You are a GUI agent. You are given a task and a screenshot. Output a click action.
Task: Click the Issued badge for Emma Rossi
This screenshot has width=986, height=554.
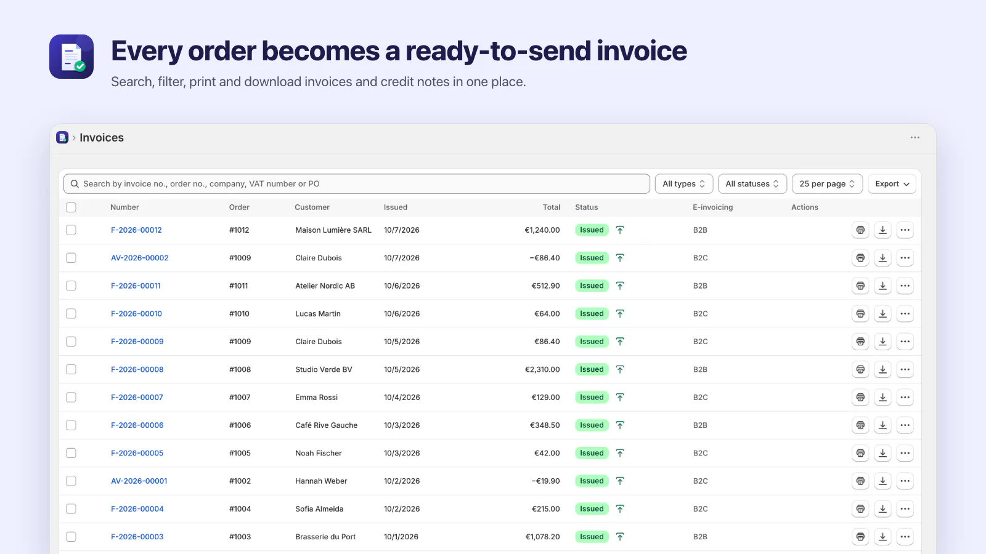(x=592, y=398)
